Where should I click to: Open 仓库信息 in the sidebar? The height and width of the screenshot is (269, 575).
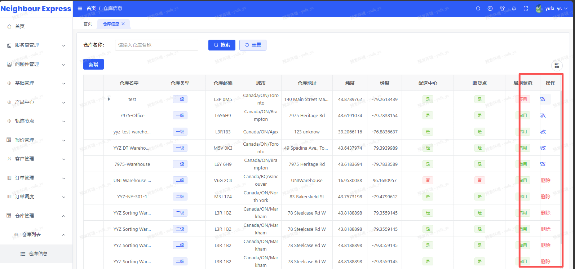(36, 253)
